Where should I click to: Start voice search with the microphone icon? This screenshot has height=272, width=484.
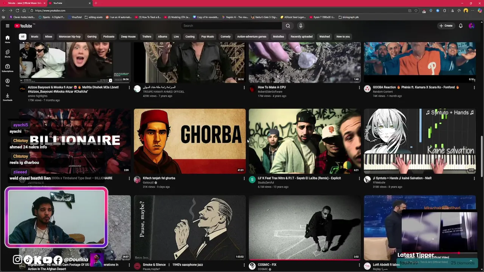point(301,26)
